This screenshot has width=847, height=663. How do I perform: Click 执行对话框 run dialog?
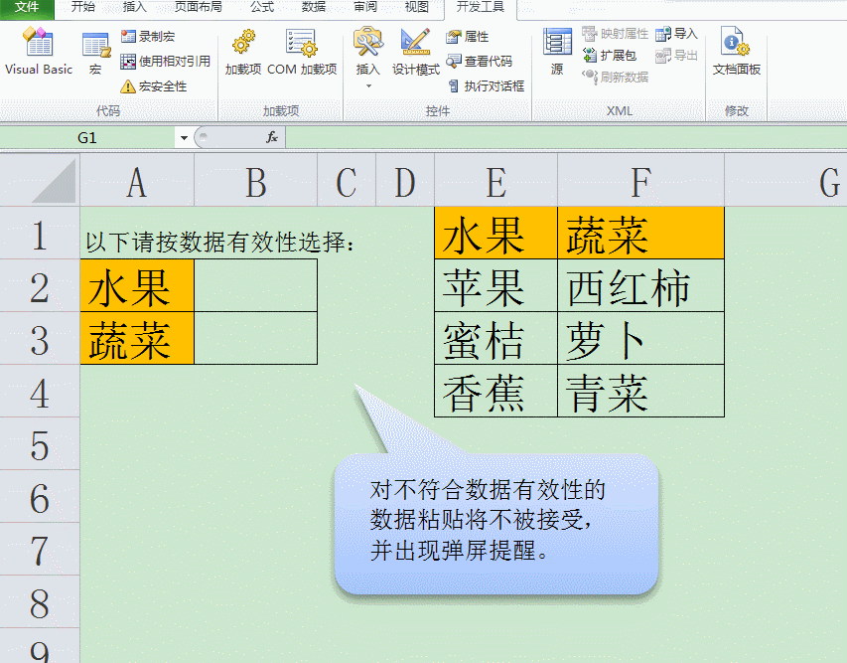(486, 86)
